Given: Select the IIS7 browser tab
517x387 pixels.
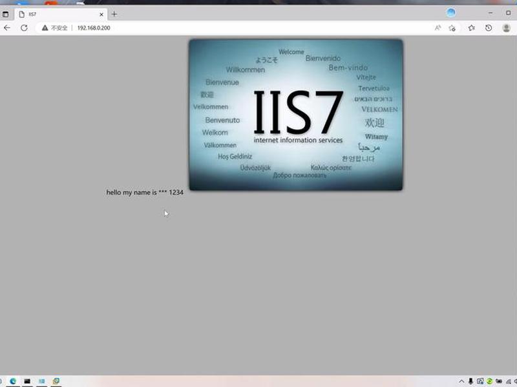Looking at the screenshot, I should 61,14.
